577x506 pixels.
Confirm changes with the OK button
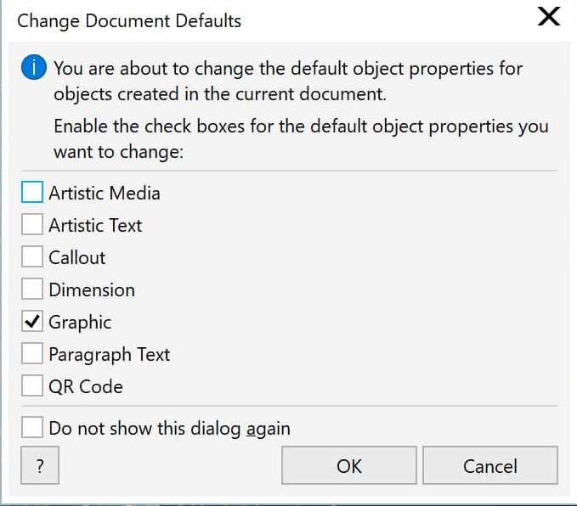click(349, 465)
